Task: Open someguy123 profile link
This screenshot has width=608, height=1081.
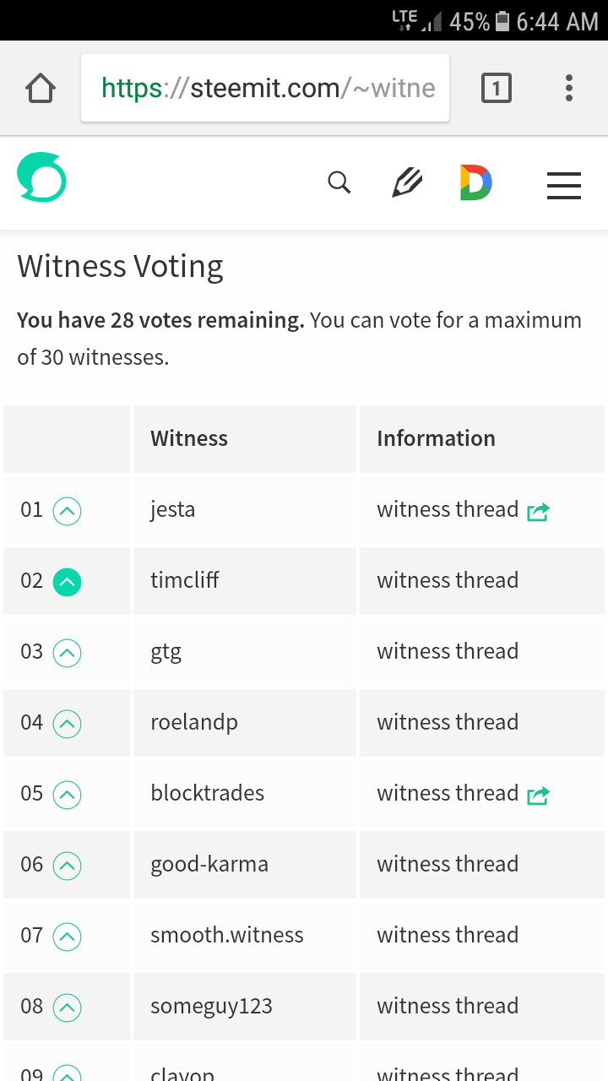Action: click(211, 1007)
